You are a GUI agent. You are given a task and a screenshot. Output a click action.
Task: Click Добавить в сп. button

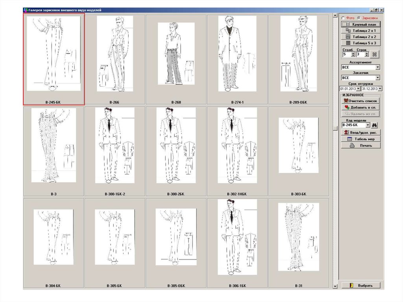pyautogui.click(x=361, y=107)
